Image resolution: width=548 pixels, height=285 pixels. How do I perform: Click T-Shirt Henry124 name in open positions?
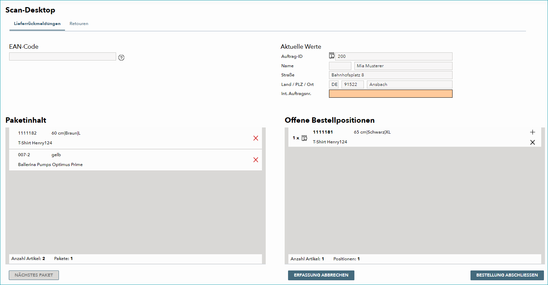[330, 142]
